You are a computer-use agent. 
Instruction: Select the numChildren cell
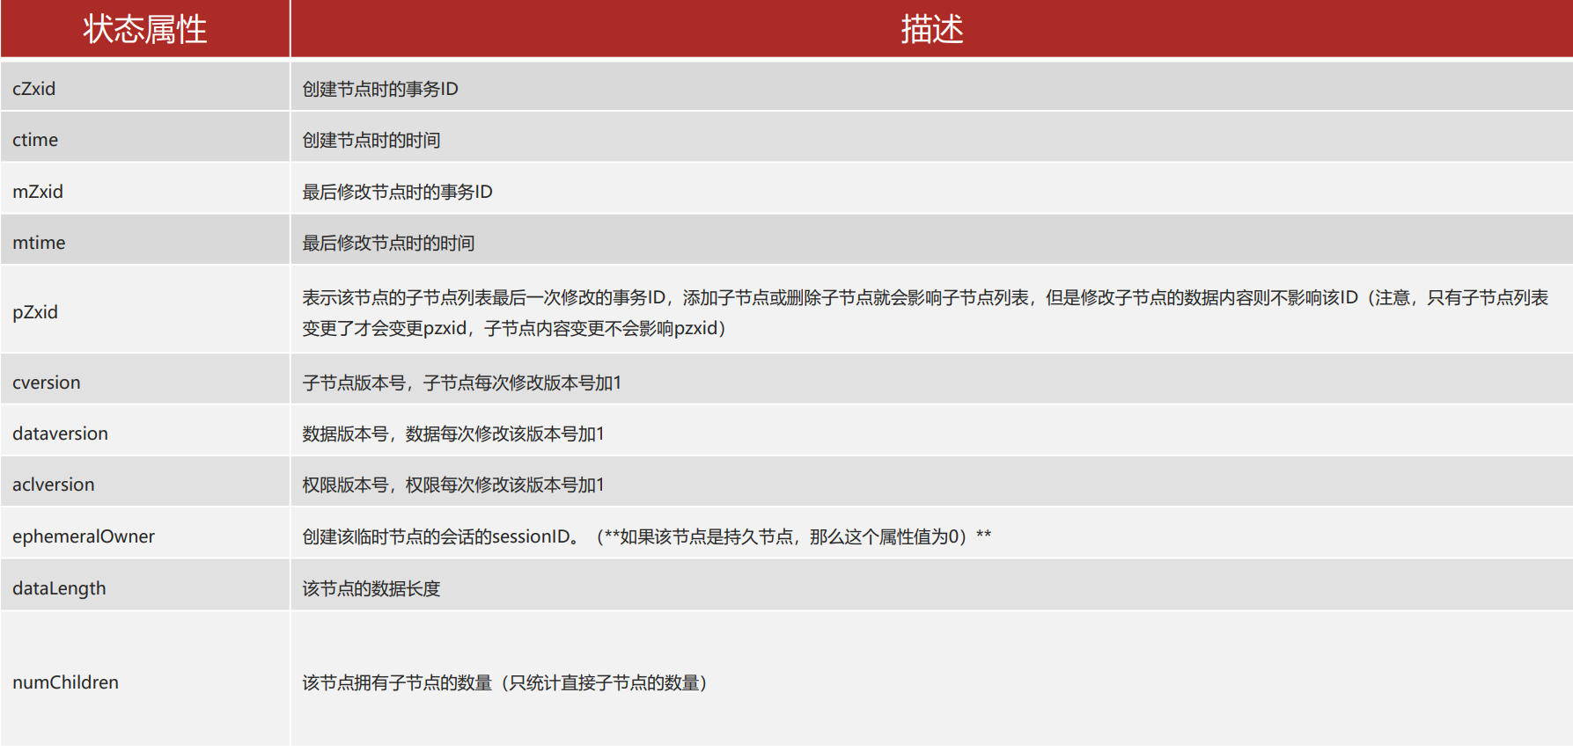[x=145, y=679]
